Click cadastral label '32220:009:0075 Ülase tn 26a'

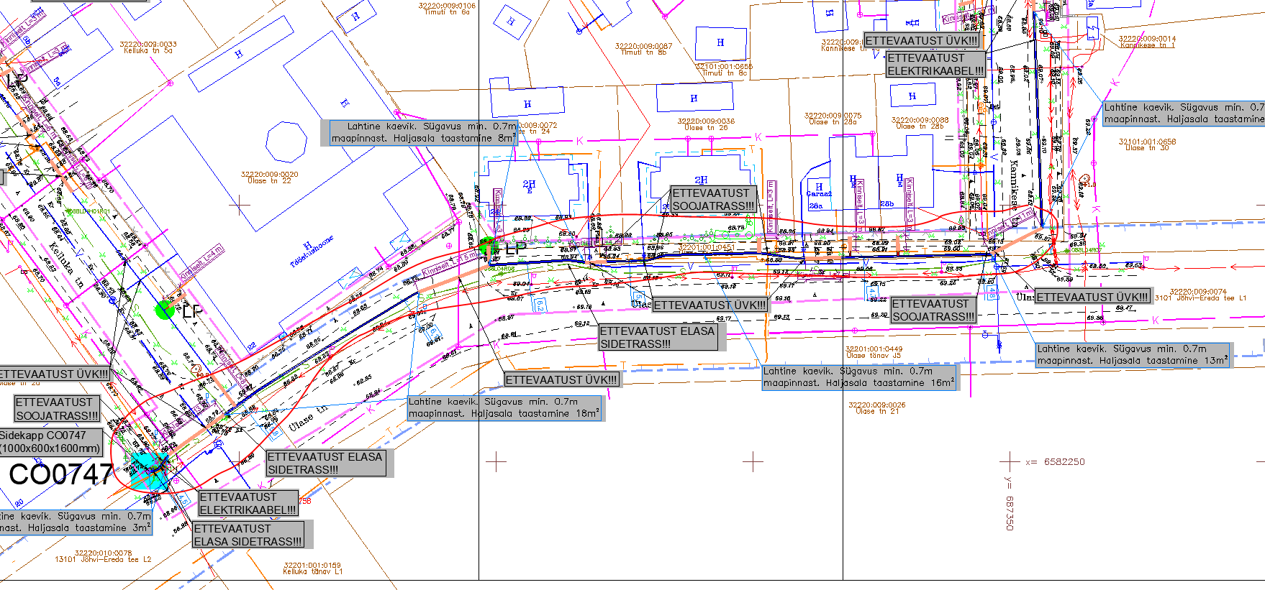click(833, 119)
